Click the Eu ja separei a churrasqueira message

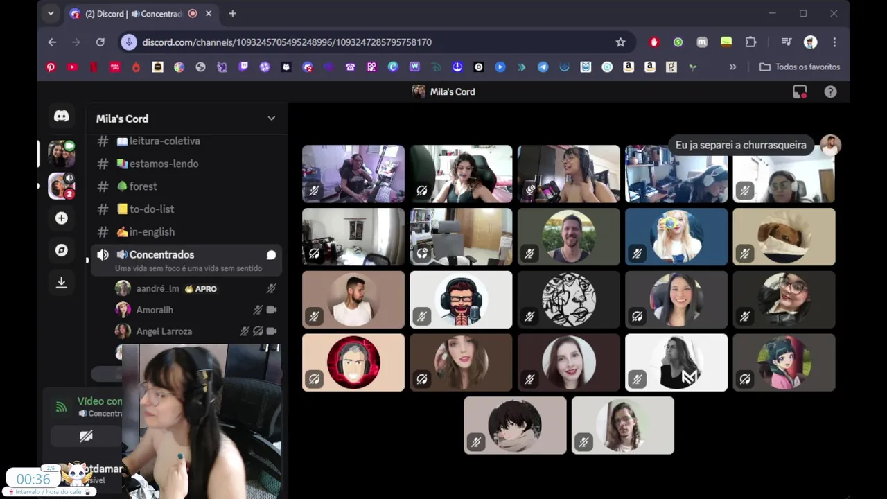click(x=741, y=145)
